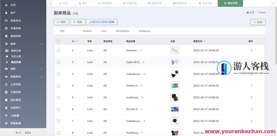Open row actions menu for ID 7
This screenshot has height=136, width=277.
251,121
